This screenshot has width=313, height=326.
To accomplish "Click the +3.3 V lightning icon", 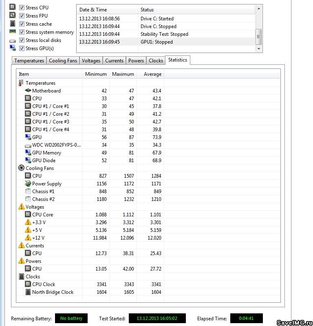I will click(x=28, y=222).
